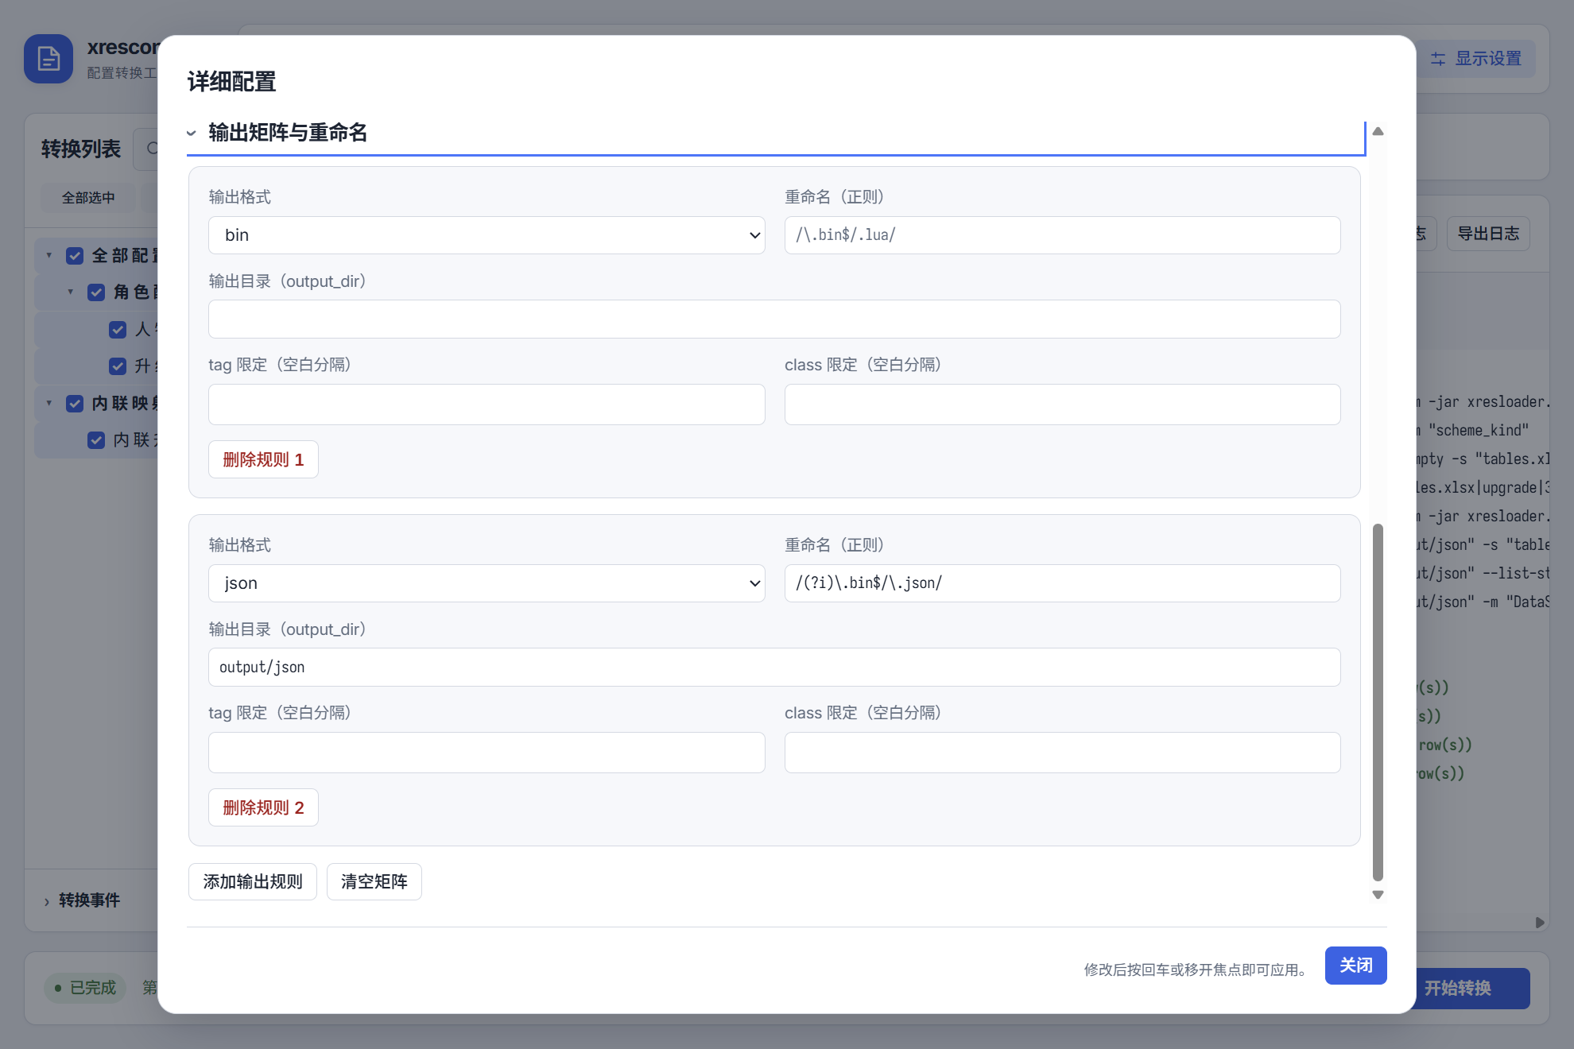Click rename regex field of rule 2
This screenshot has height=1049, width=1574.
click(x=1062, y=583)
